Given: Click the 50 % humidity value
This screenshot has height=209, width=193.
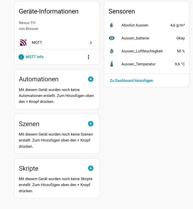Looking at the screenshot, I should 181,51.
